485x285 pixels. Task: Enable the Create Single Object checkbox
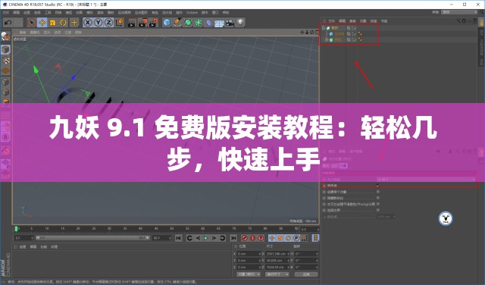pos(378,192)
